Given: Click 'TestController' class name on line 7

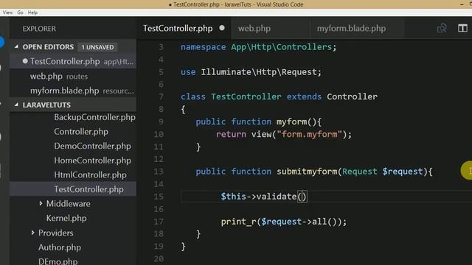Looking at the screenshot, I should [246, 96].
